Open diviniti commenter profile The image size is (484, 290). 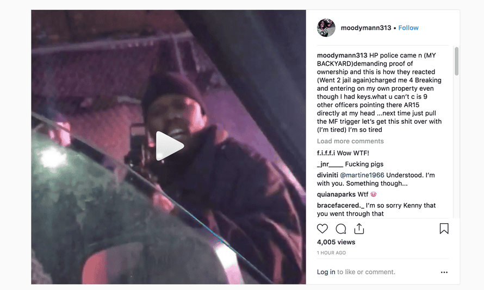click(x=327, y=175)
